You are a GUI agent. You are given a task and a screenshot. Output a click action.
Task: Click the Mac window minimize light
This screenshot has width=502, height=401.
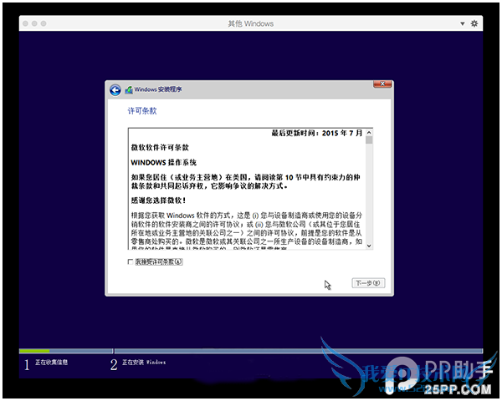(34, 23)
